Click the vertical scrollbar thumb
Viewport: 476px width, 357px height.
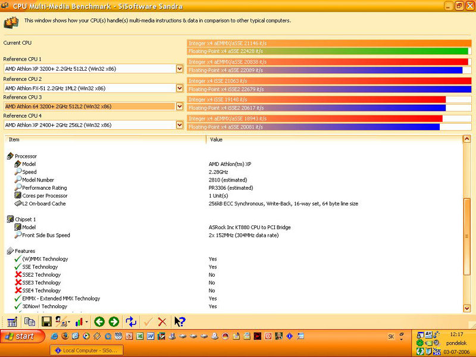click(467, 236)
